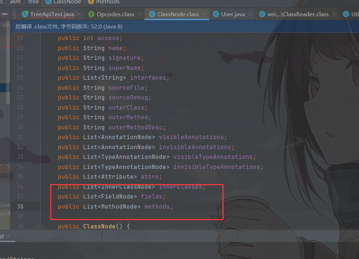Image resolution: width=359 pixels, height=259 pixels.
Task: Close the run tab in bottom panel
Action: tap(9, 236)
